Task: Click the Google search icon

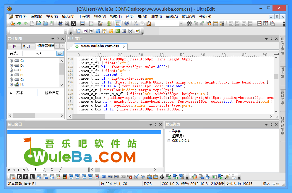Action: click(x=79, y=31)
